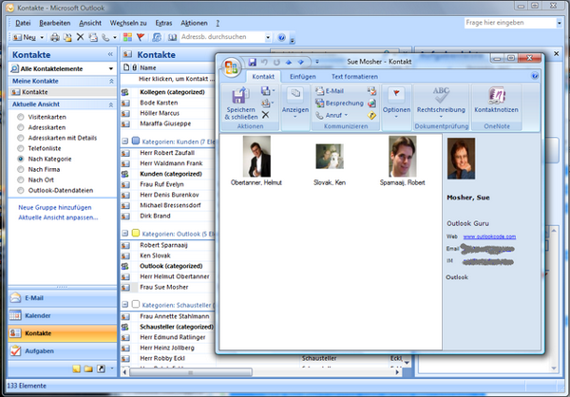The image size is (570, 397).
Task: Click Slovak, Ken contact photo
Action: tap(330, 157)
